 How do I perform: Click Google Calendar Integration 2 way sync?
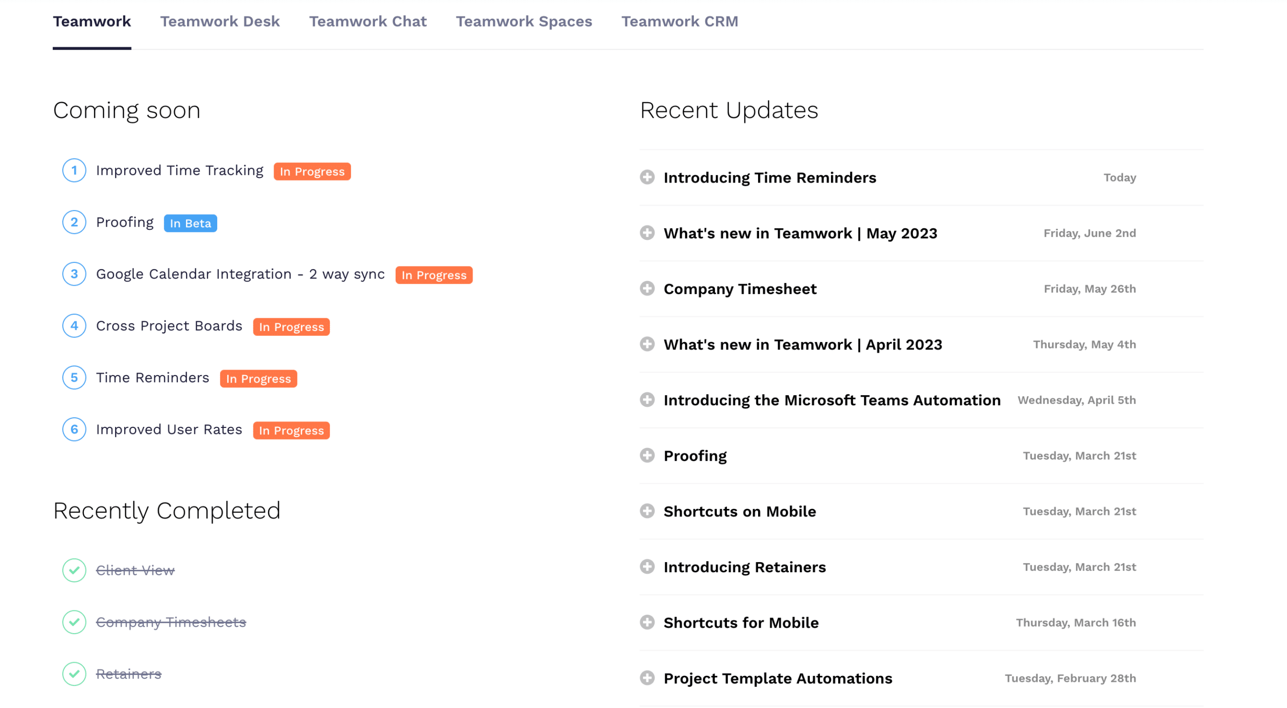pos(240,274)
